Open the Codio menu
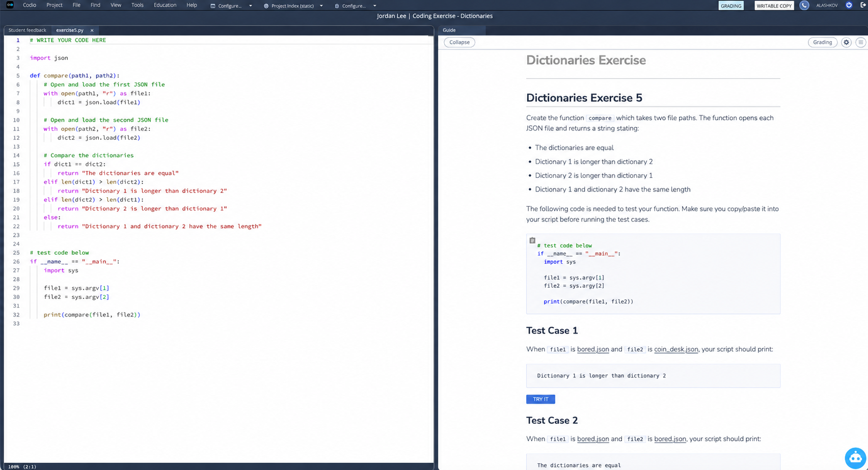Viewport: 868px width, 470px height. [30, 5]
